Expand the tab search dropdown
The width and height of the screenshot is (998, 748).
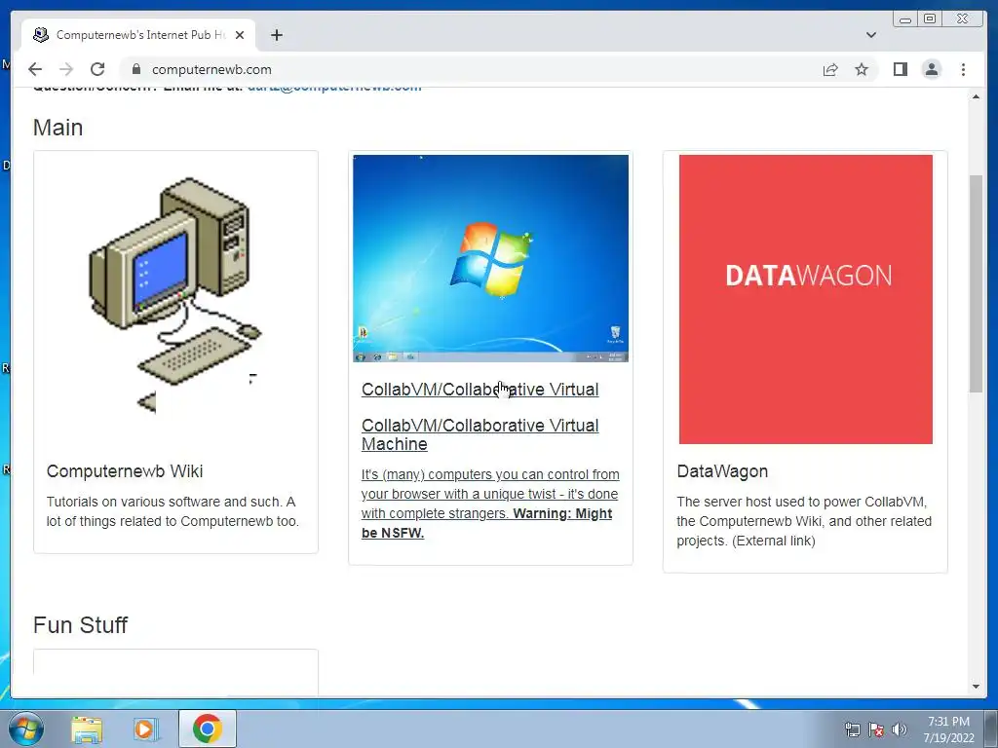[x=870, y=35]
